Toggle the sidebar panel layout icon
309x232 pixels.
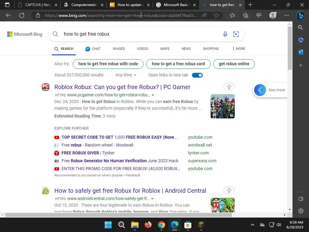[301, 199]
